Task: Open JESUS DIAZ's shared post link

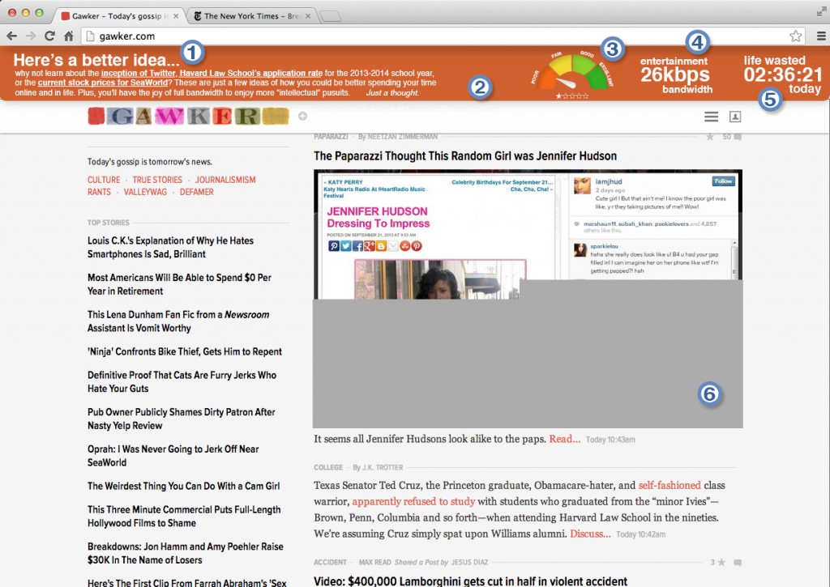Action: click(x=471, y=562)
